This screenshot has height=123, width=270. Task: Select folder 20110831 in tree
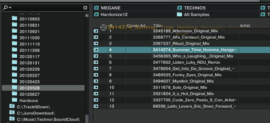pos(29,25)
